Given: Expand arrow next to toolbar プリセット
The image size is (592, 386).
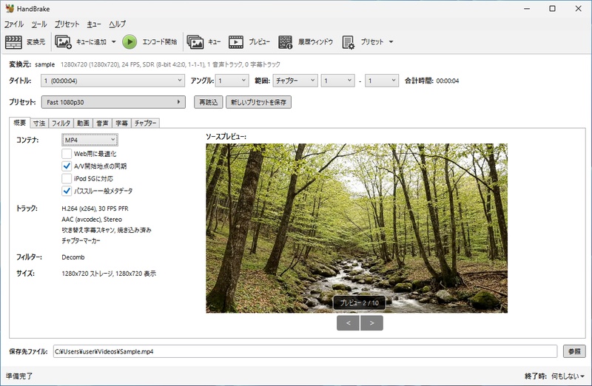Looking at the screenshot, I should 391,42.
